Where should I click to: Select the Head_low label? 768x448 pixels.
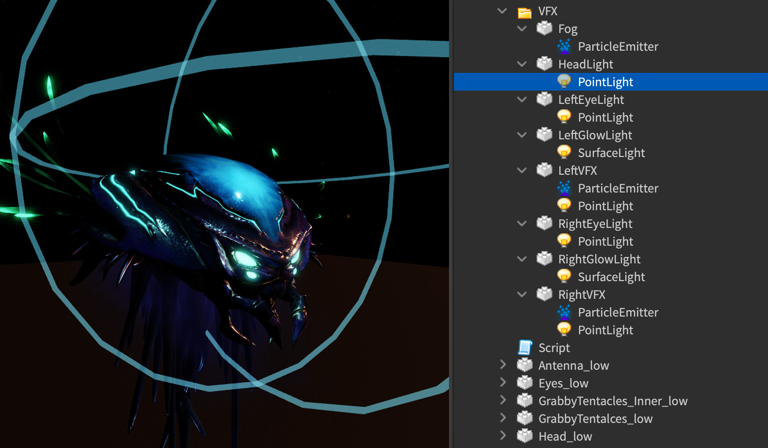(x=565, y=437)
